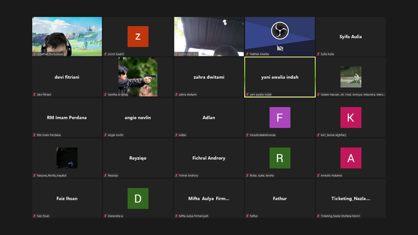Select large centered name Syifa Aulia
Screen dimensions: 418x235
pos(351,37)
